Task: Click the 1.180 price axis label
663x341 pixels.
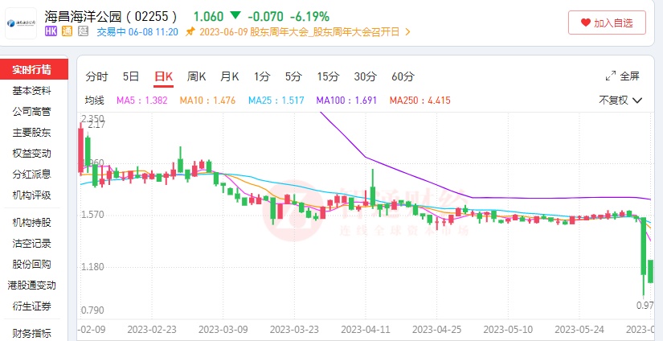Action: point(93,267)
